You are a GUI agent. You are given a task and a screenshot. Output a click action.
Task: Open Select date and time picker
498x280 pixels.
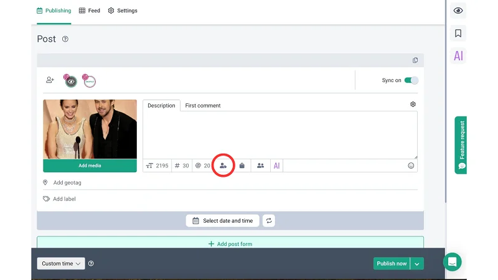coord(222,221)
